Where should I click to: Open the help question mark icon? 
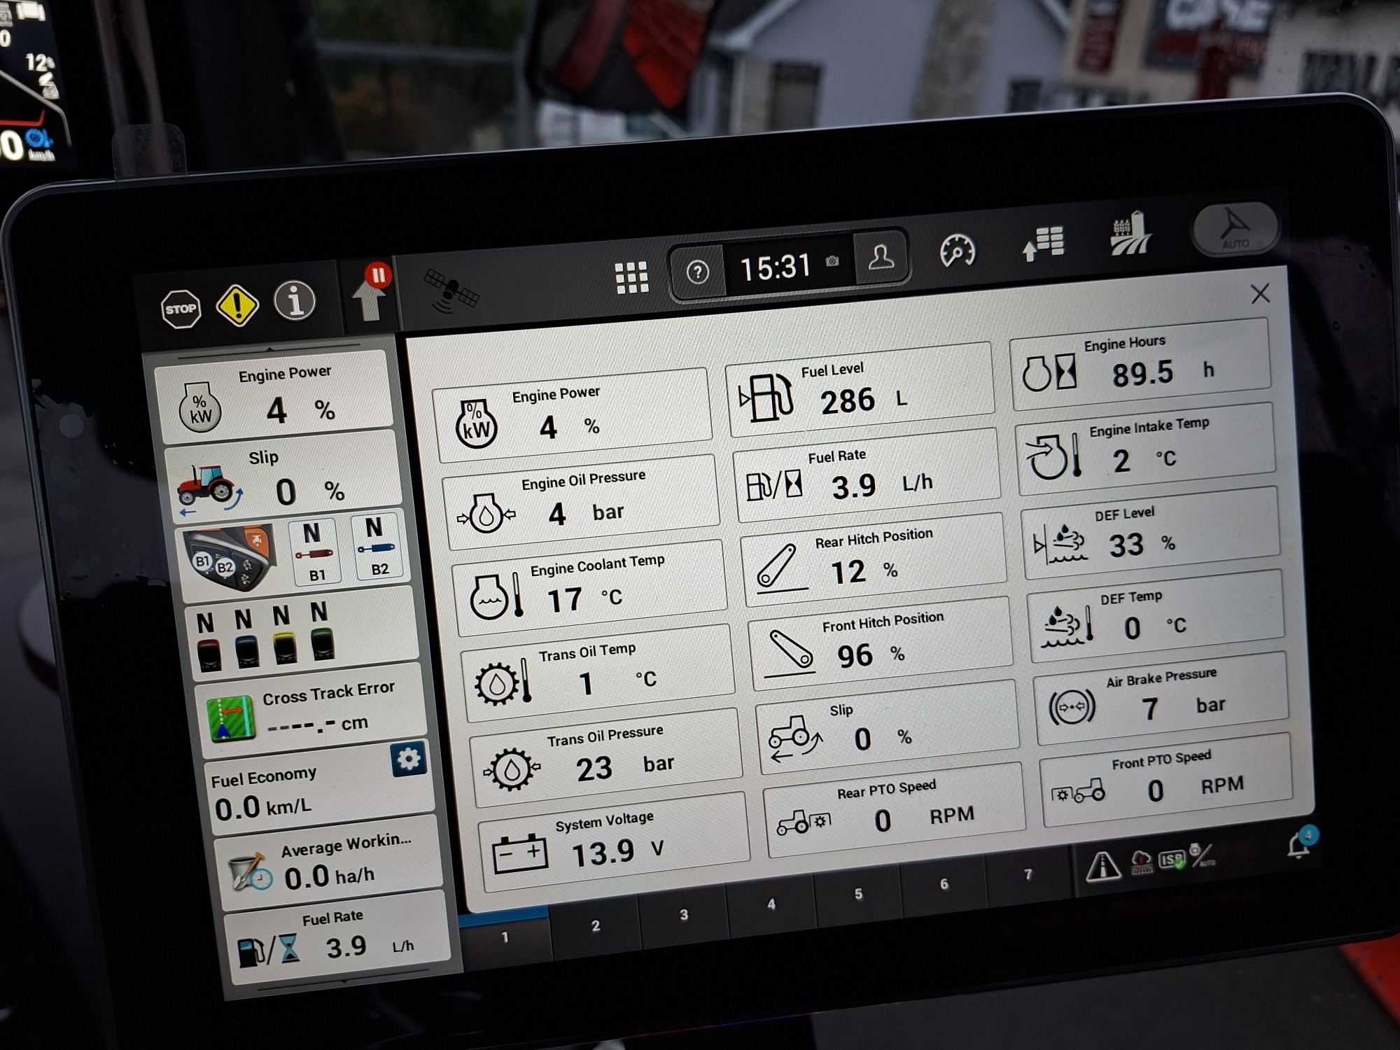tap(697, 272)
